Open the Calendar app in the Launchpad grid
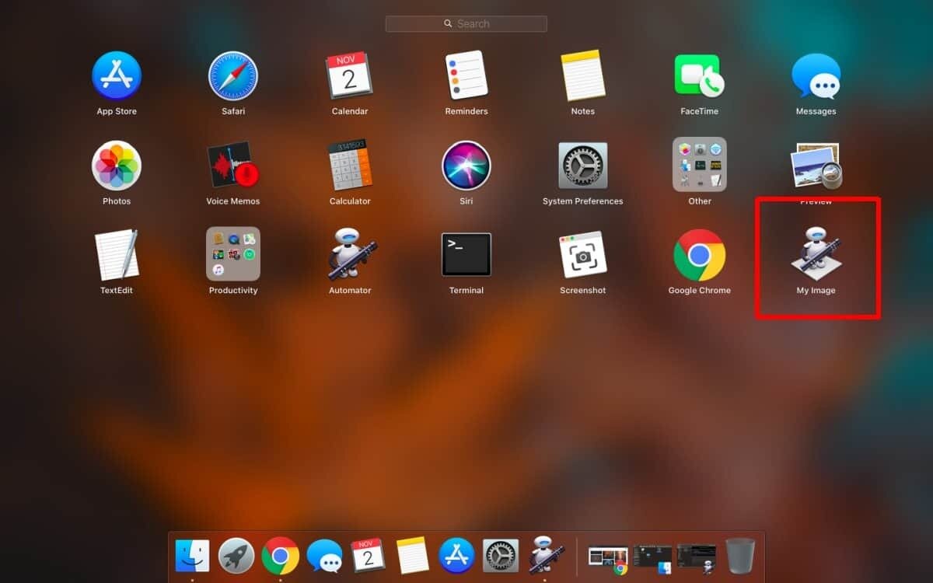This screenshot has height=583, width=933. 350,75
